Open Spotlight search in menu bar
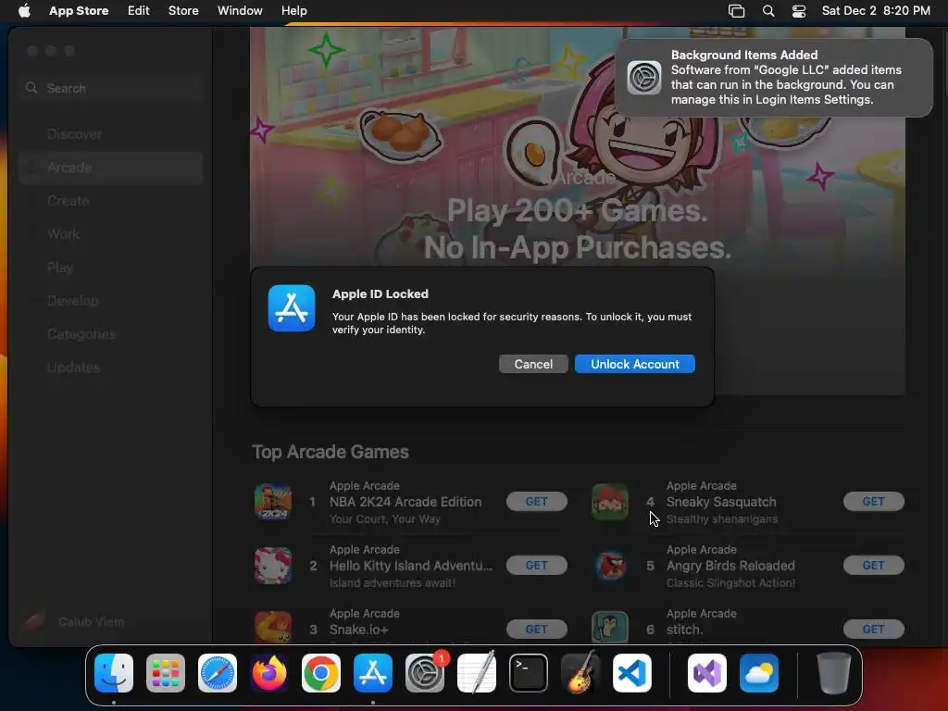 click(768, 10)
